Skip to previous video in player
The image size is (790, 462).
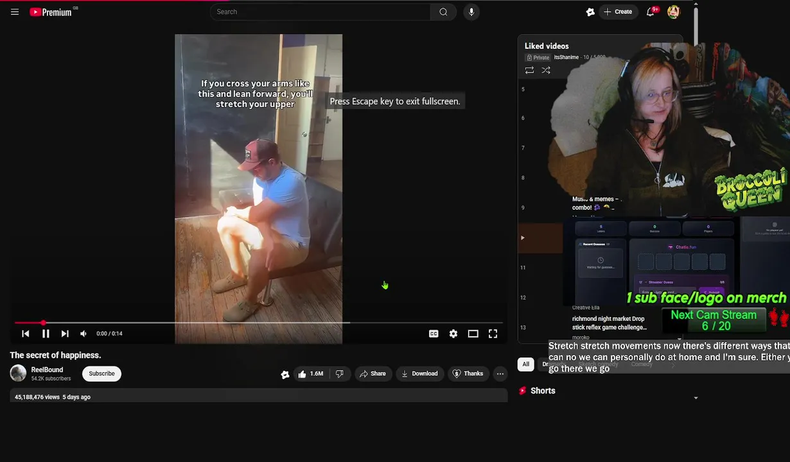pos(26,334)
